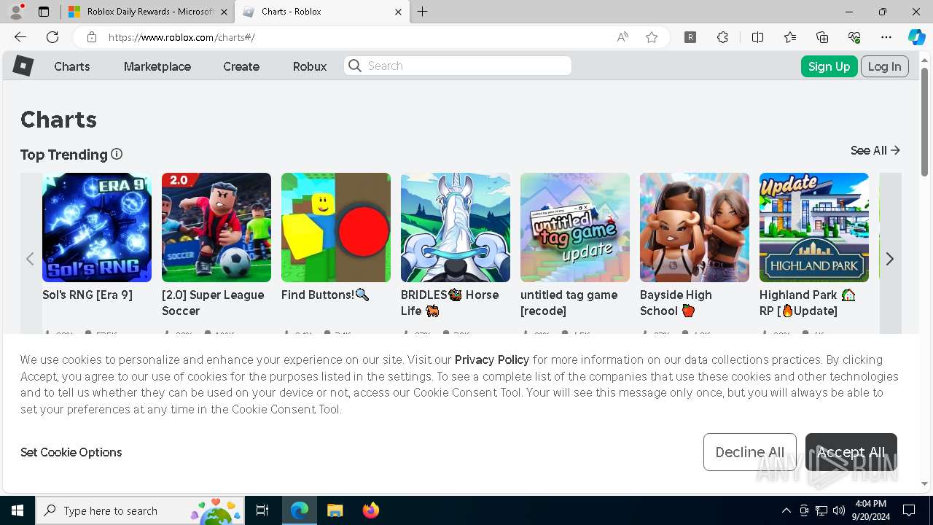Focus the Roblox search field
The width and height of the screenshot is (933, 525).
pos(458,66)
